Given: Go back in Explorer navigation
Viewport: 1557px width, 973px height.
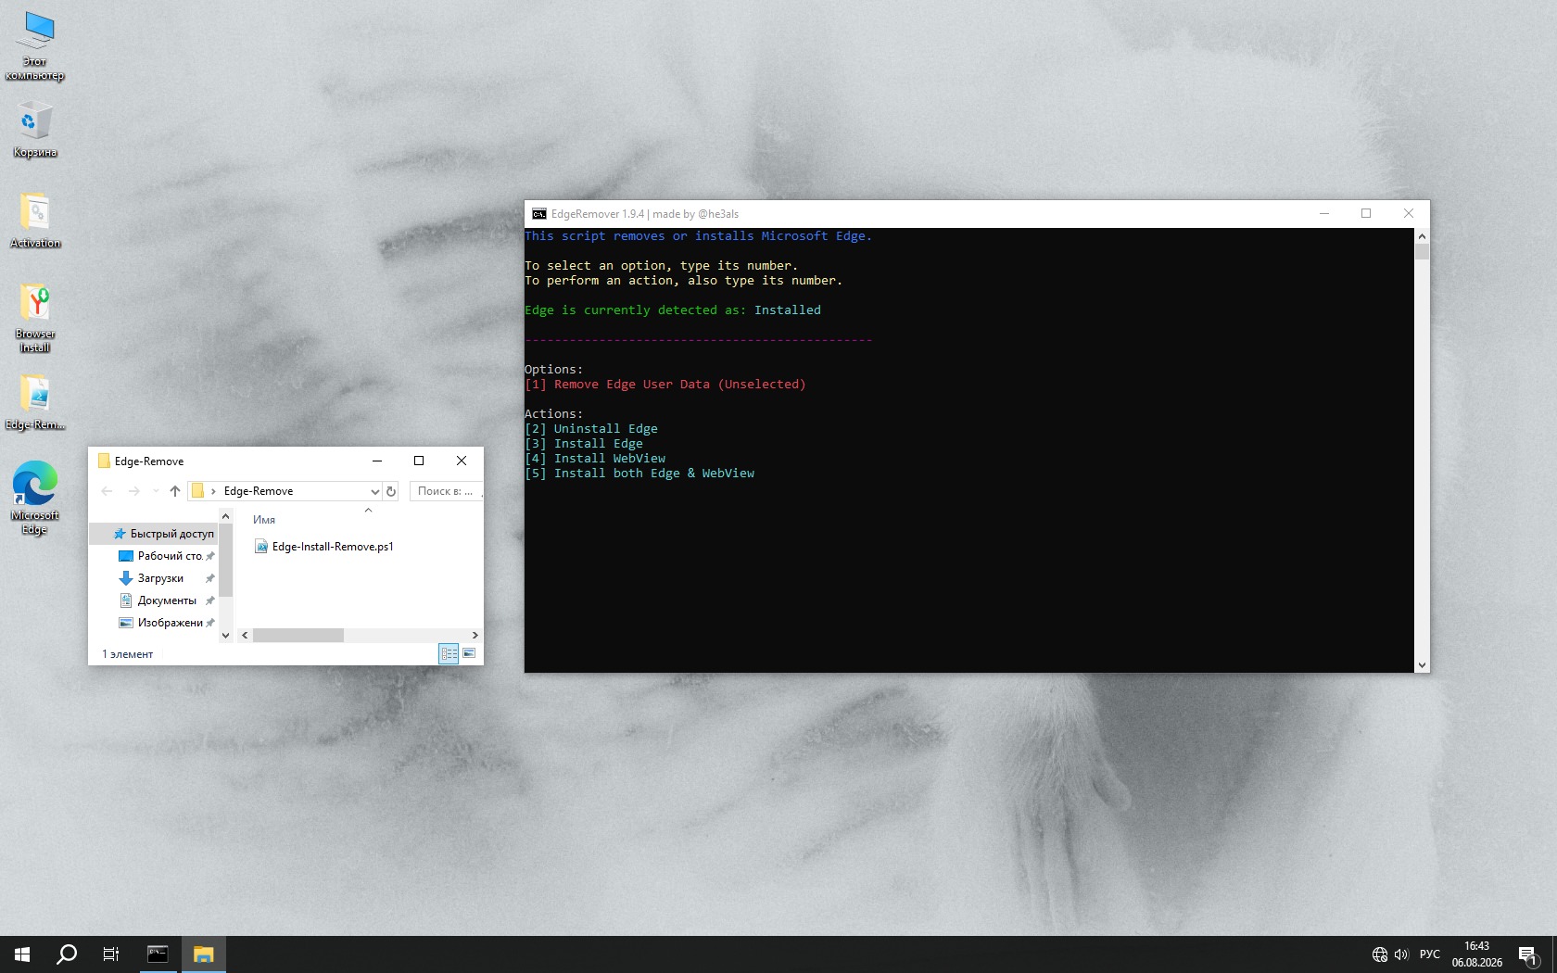Looking at the screenshot, I should pos(107,491).
